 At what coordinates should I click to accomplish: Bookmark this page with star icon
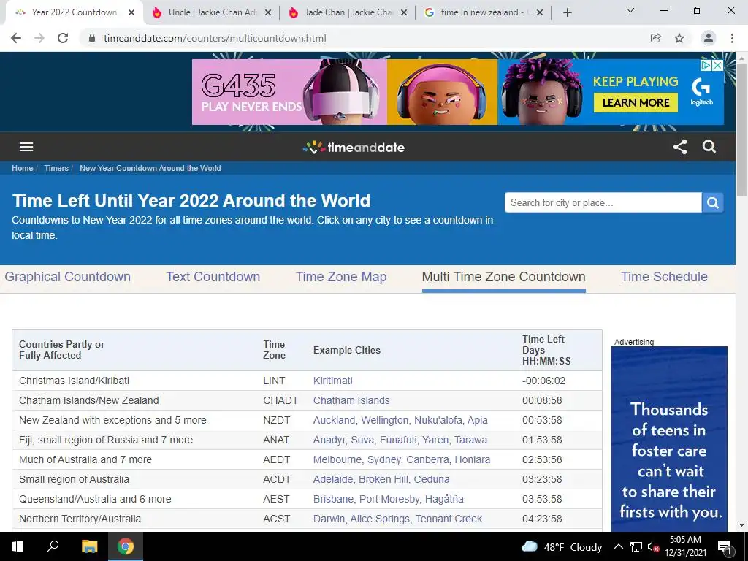[679, 38]
